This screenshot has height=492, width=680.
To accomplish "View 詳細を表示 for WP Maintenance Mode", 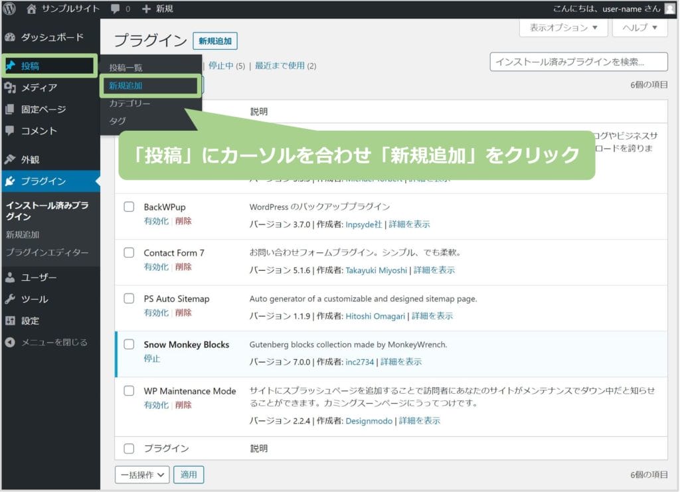I will (420, 421).
